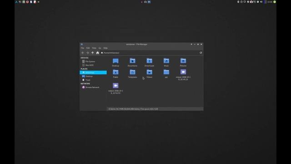The height and width of the screenshot is (164, 291).
Task: Click the red circle icon in top panel
Action: click(x=27, y=2)
